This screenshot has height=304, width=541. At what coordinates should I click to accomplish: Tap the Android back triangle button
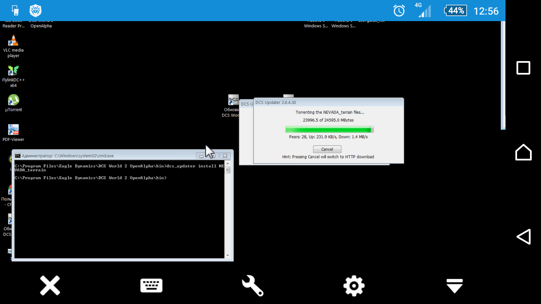524,237
